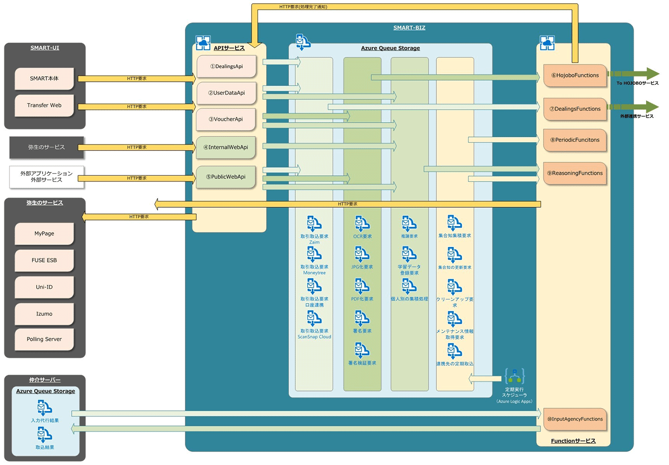Select the 署名要求 queue icon
Image resolution: width=669 pixels, height=465 pixels.
pyautogui.click(x=362, y=318)
